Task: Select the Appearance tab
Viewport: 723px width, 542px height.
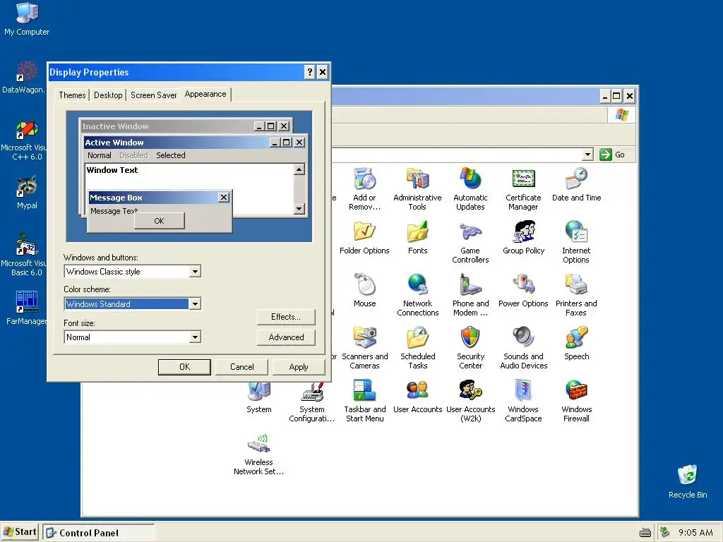Action: pos(205,94)
